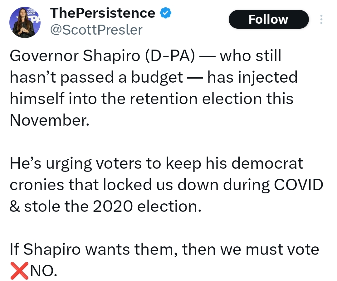Click the word "NO." after the X
The image size is (337, 281).
[x=43, y=271]
